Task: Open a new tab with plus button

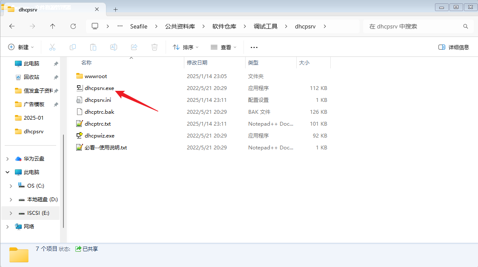Action: 115,9
